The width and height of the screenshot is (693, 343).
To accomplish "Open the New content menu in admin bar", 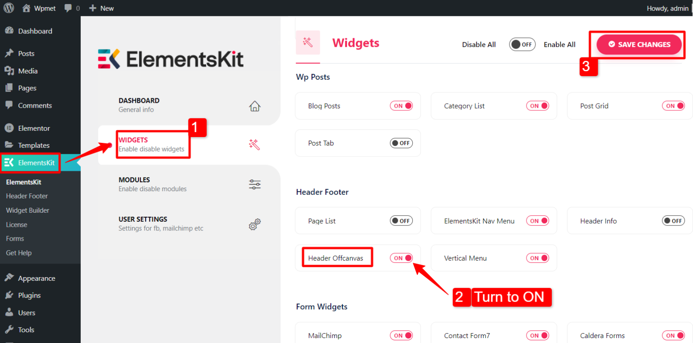I will click(x=101, y=8).
